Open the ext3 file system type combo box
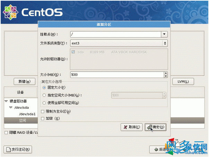 point(119,43)
